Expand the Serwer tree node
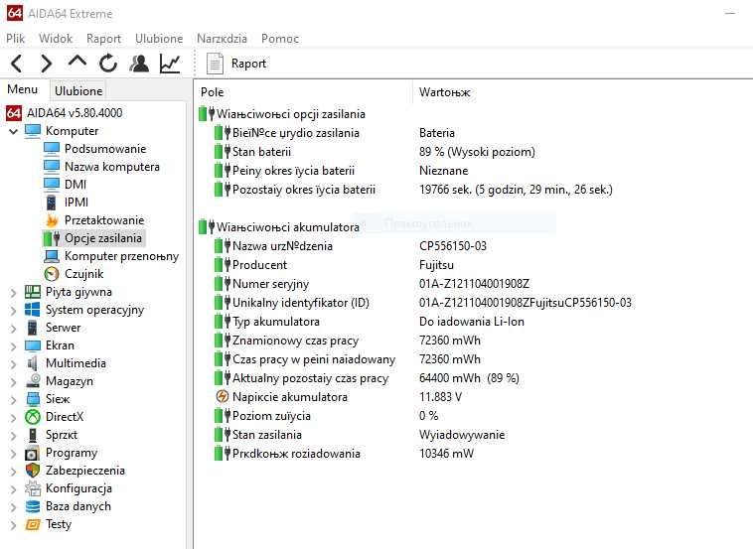Screen dimensions: 753x549 point(14,329)
